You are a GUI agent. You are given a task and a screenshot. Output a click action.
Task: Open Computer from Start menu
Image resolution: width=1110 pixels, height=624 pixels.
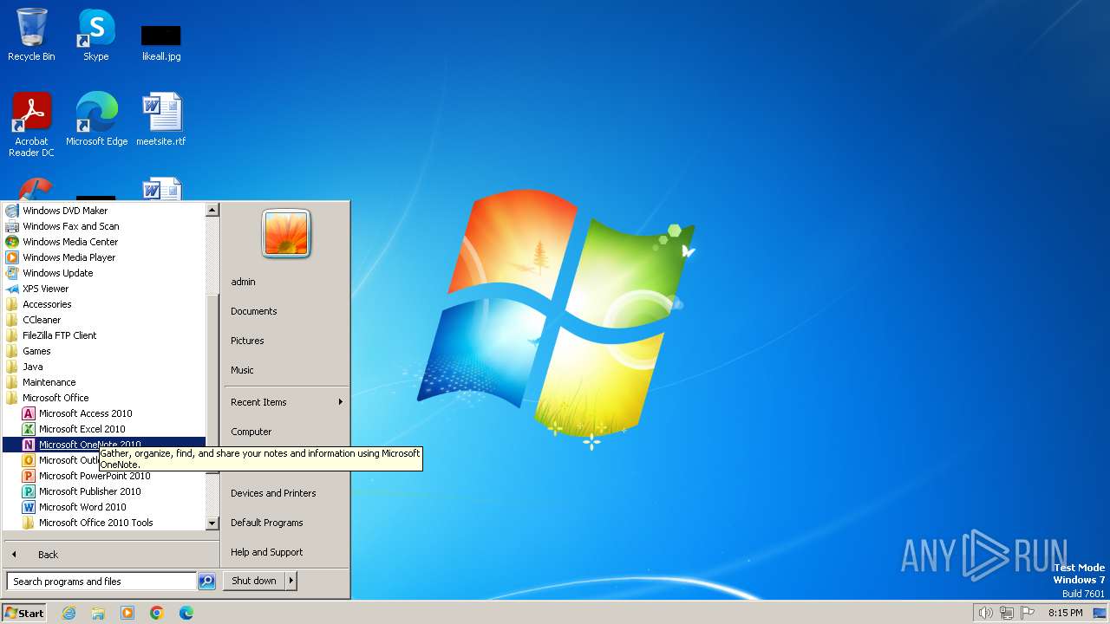pos(285,432)
